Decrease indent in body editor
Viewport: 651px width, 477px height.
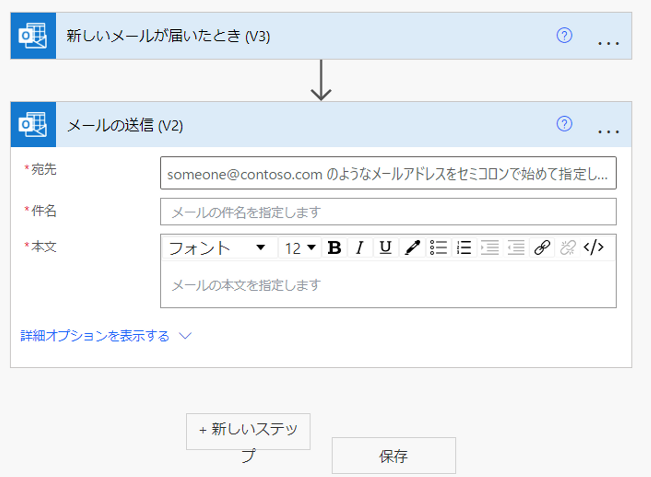point(516,247)
